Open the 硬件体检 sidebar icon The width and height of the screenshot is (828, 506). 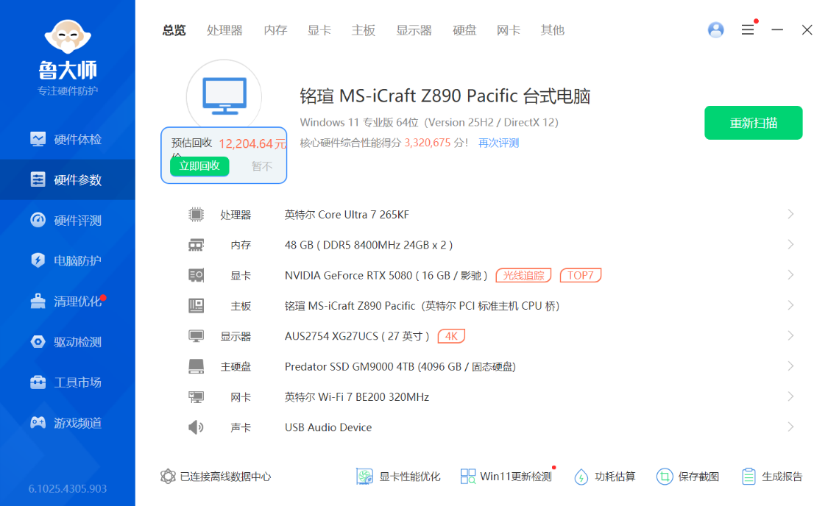(x=38, y=139)
